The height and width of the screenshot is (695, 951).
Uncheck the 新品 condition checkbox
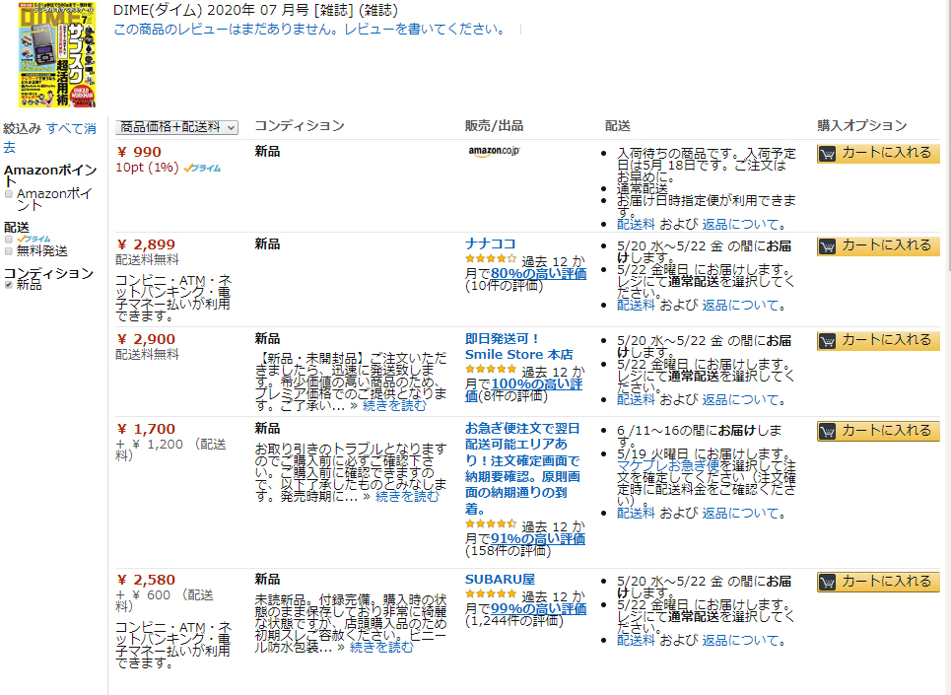[9, 285]
